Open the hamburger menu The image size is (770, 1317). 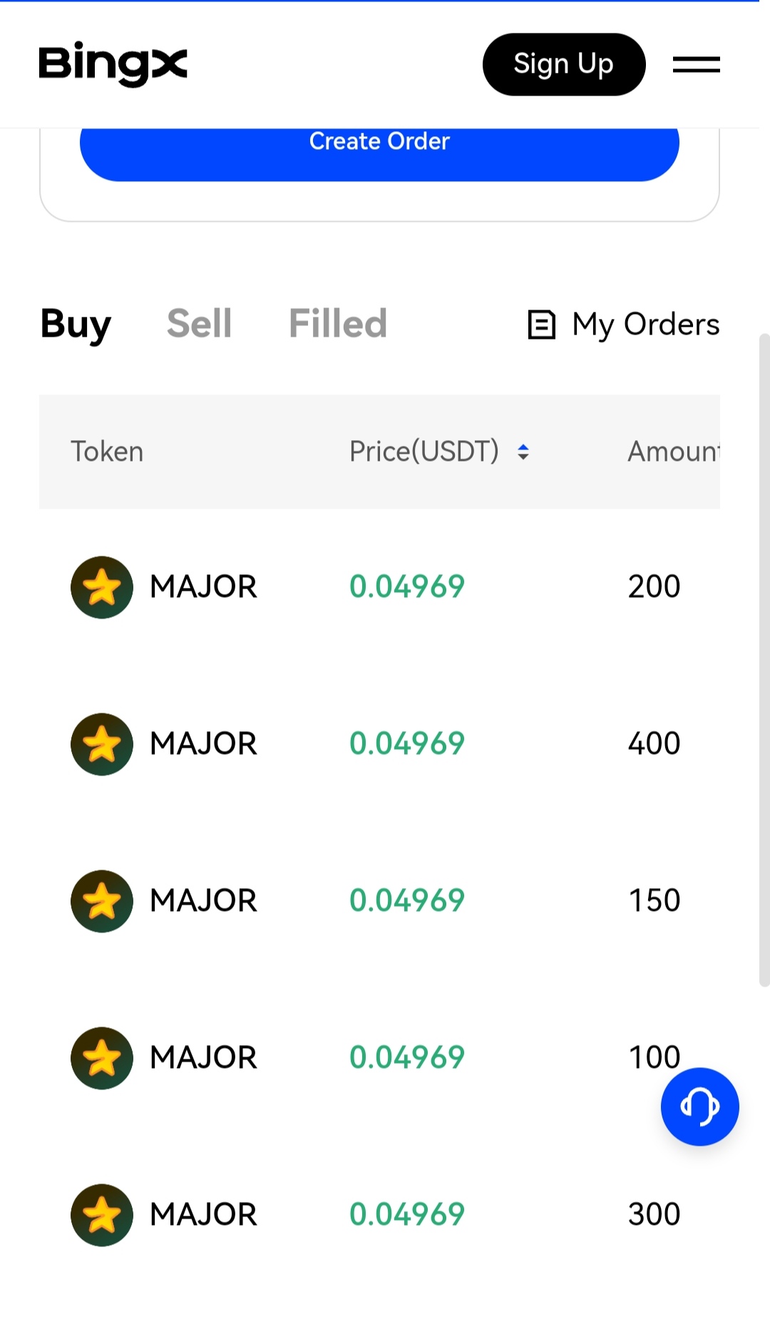[696, 65]
